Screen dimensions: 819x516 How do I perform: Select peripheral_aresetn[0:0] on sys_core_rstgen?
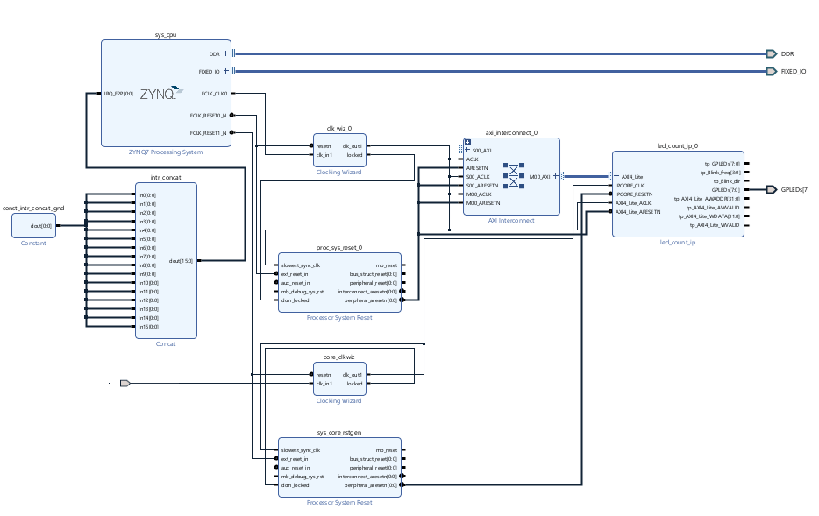370,485
